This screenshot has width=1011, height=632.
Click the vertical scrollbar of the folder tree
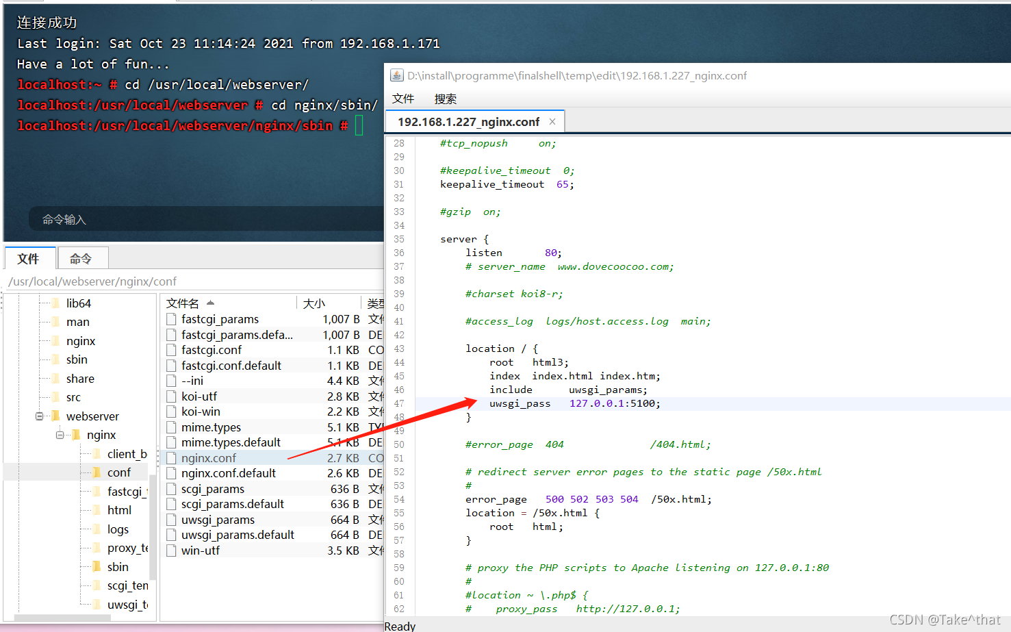153,529
